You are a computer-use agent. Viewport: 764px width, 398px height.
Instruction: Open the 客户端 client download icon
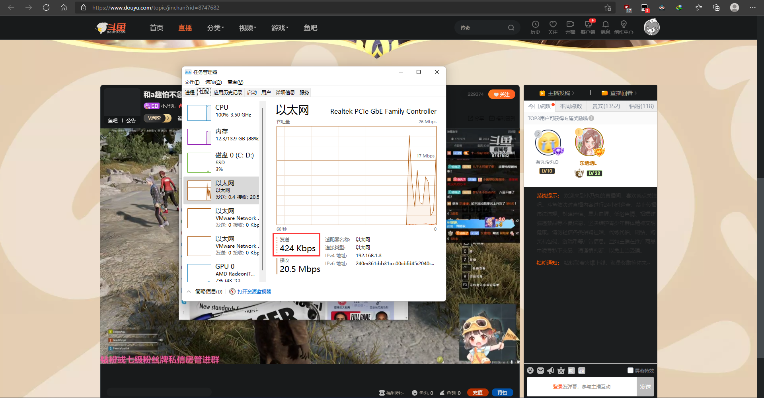tap(588, 27)
